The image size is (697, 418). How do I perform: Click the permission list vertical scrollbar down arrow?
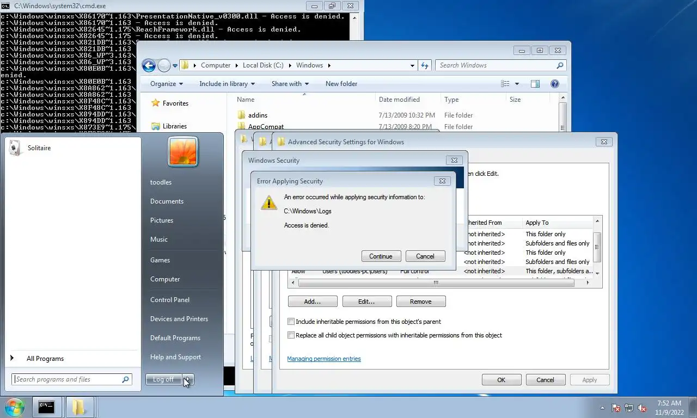coord(597,273)
